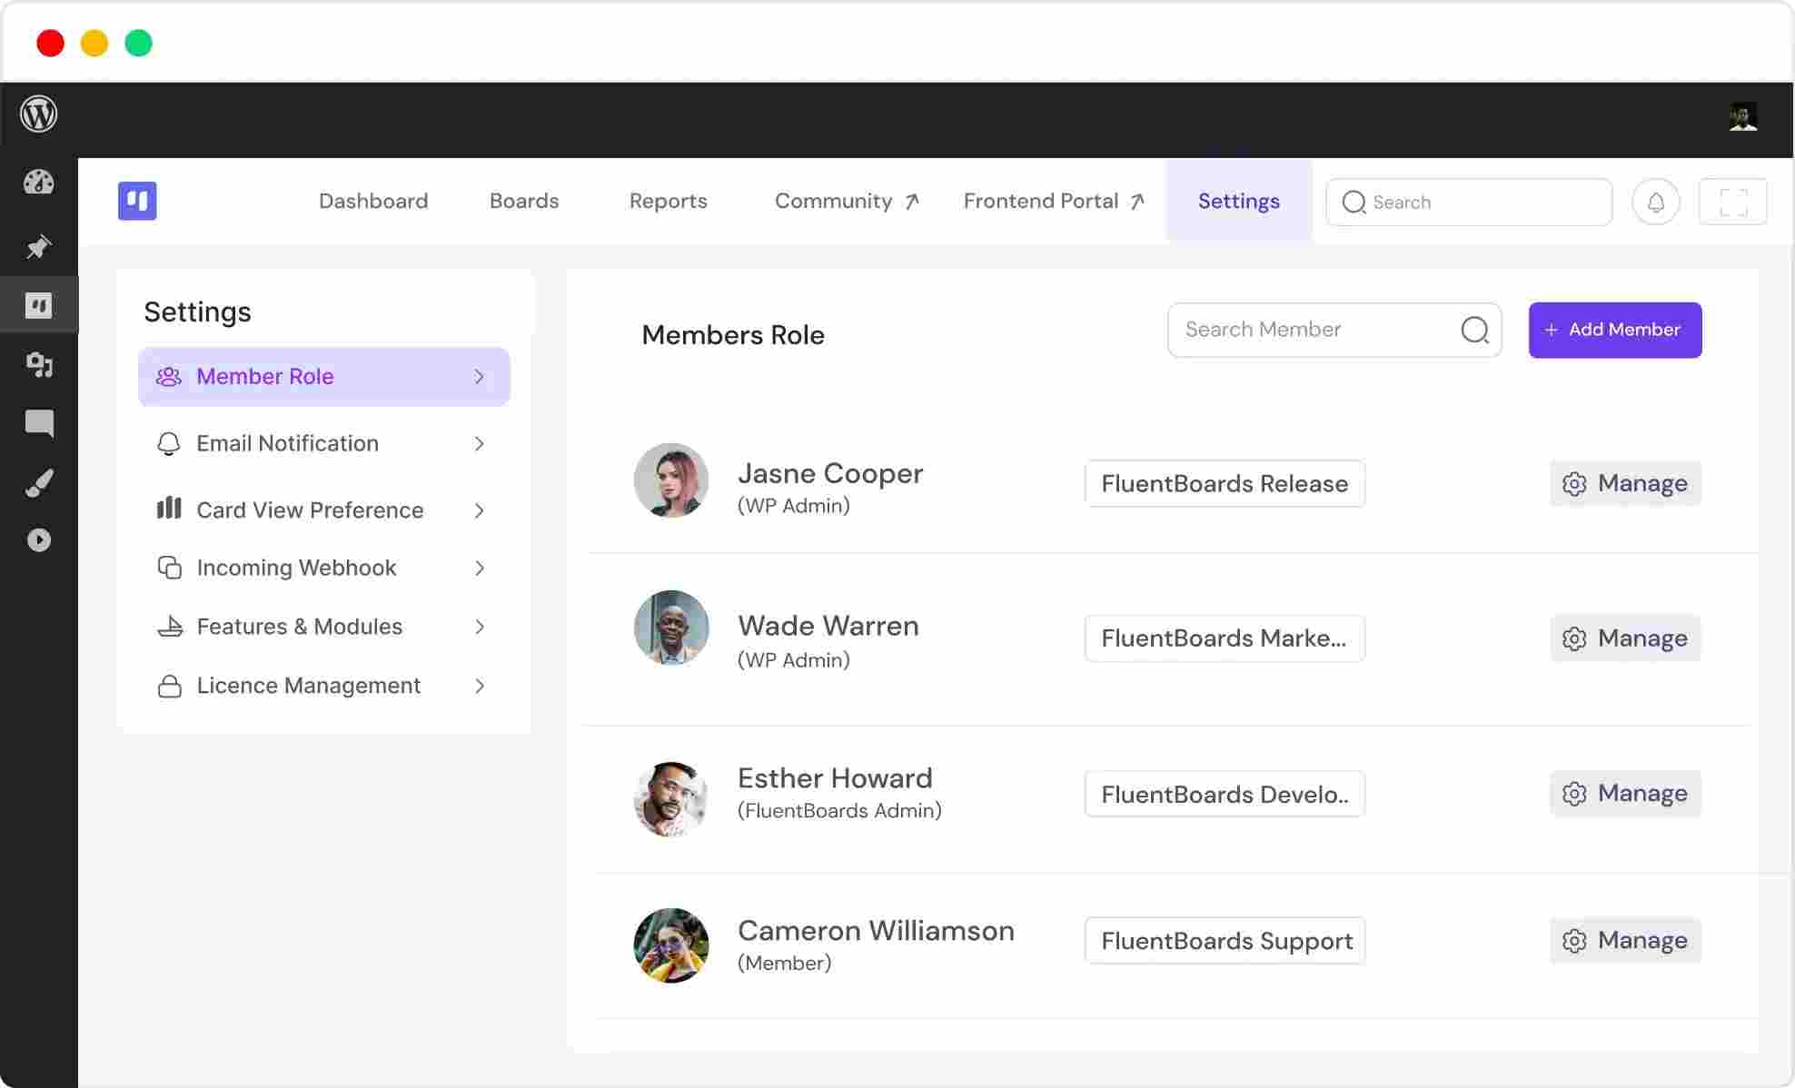Image resolution: width=1795 pixels, height=1088 pixels.
Task: Click the Esther Howard name
Action: tap(835, 778)
